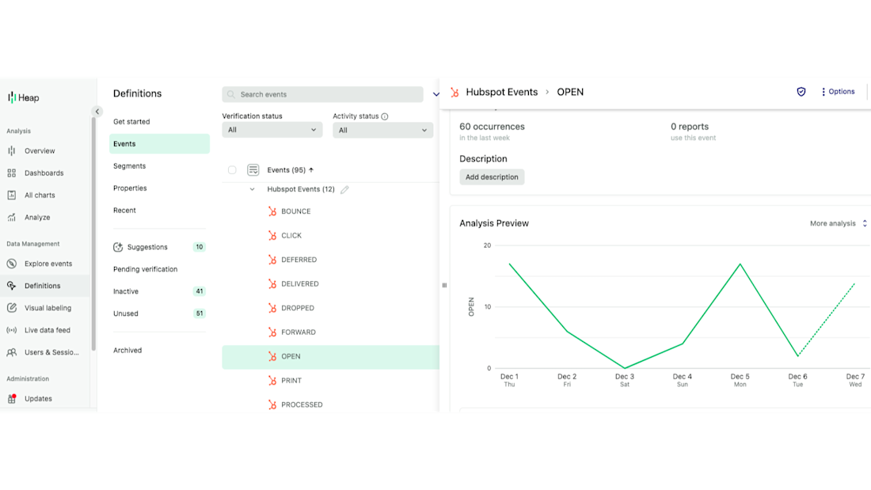Click the panel resize handle
Viewport: 871px width, 490px height.
(444, 286)
